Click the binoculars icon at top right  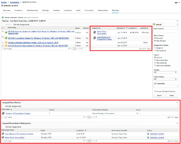click(176, 3)
